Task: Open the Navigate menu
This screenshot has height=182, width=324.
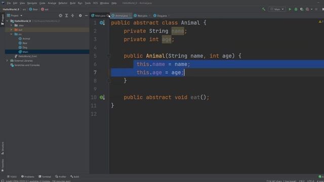Action: (x=32, y=3)
